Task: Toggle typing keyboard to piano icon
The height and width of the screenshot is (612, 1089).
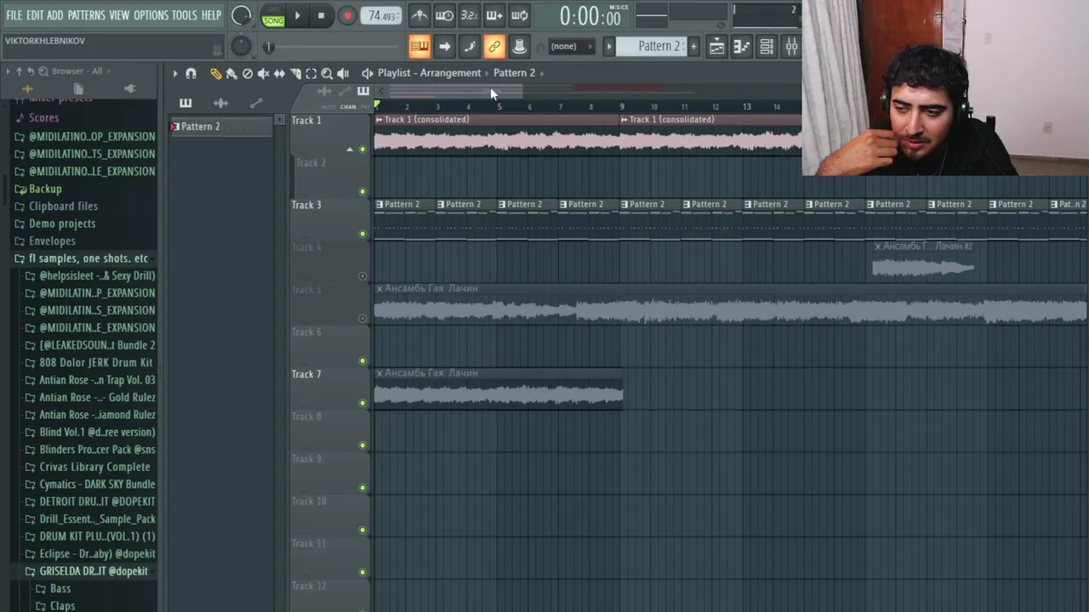Action: (419, 46)
